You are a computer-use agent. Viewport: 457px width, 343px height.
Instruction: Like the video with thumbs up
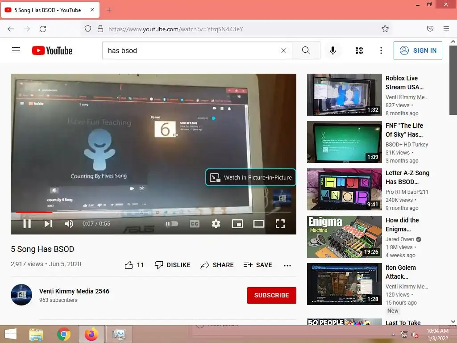[x=134, y=265]
